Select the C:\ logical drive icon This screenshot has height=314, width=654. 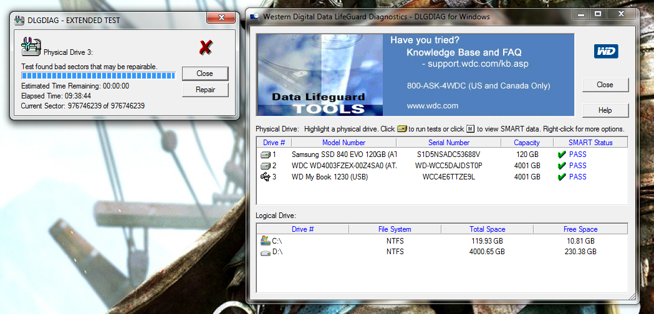265,240
